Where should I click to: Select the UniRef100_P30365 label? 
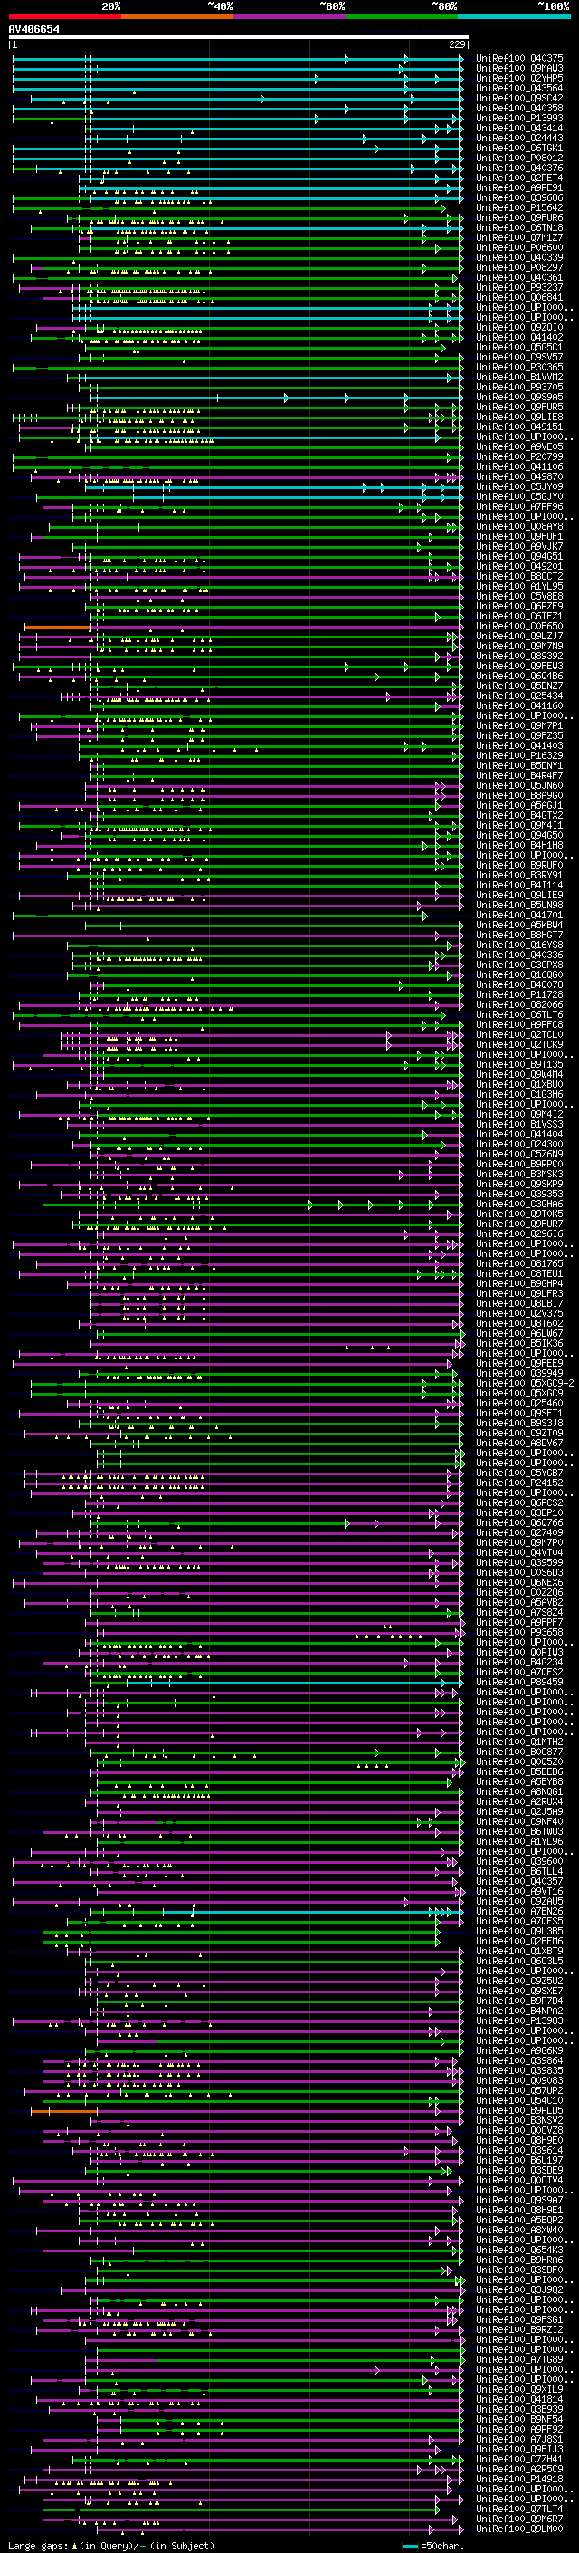point(518,367)
